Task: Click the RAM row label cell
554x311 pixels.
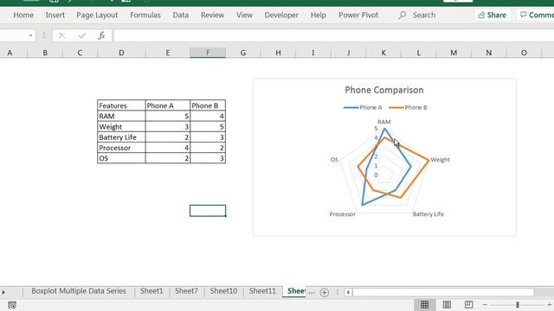Action: [121, 116]
